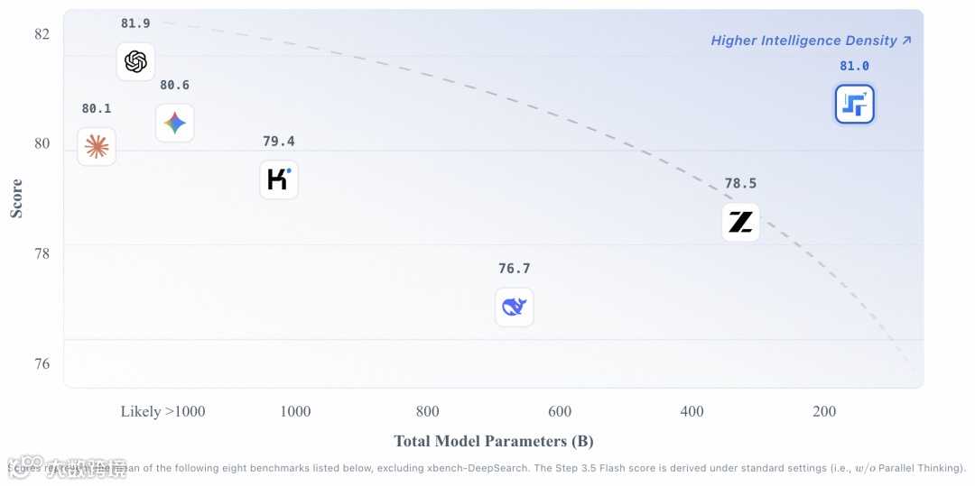Select the Kimi K logo icon
Image resolution: width=975 pixels, height=486 pixels.
tap(278, 179)
